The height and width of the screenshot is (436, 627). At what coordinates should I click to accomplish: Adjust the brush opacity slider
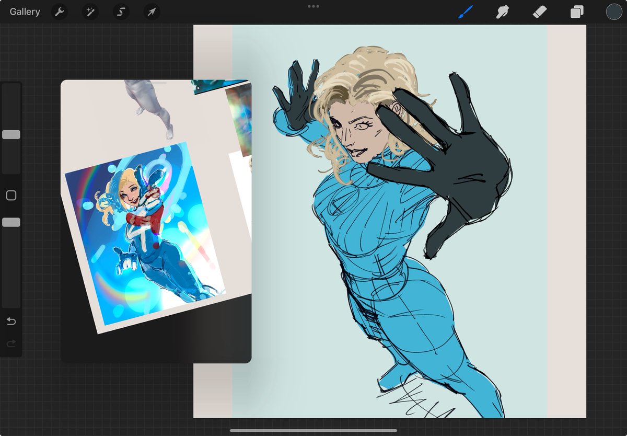click(x=11, y=222)
